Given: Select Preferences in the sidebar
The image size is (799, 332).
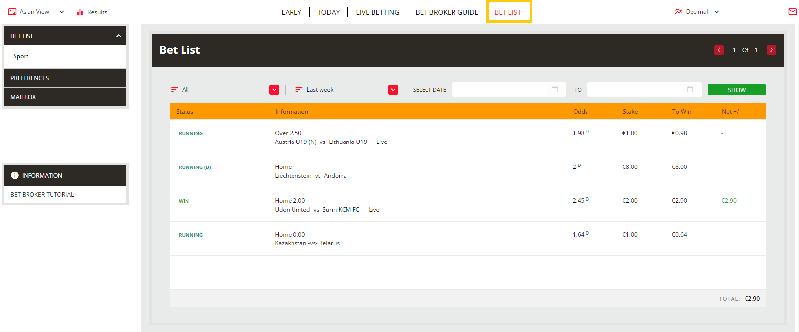Looking at the screenshot, I should point(29,78).
